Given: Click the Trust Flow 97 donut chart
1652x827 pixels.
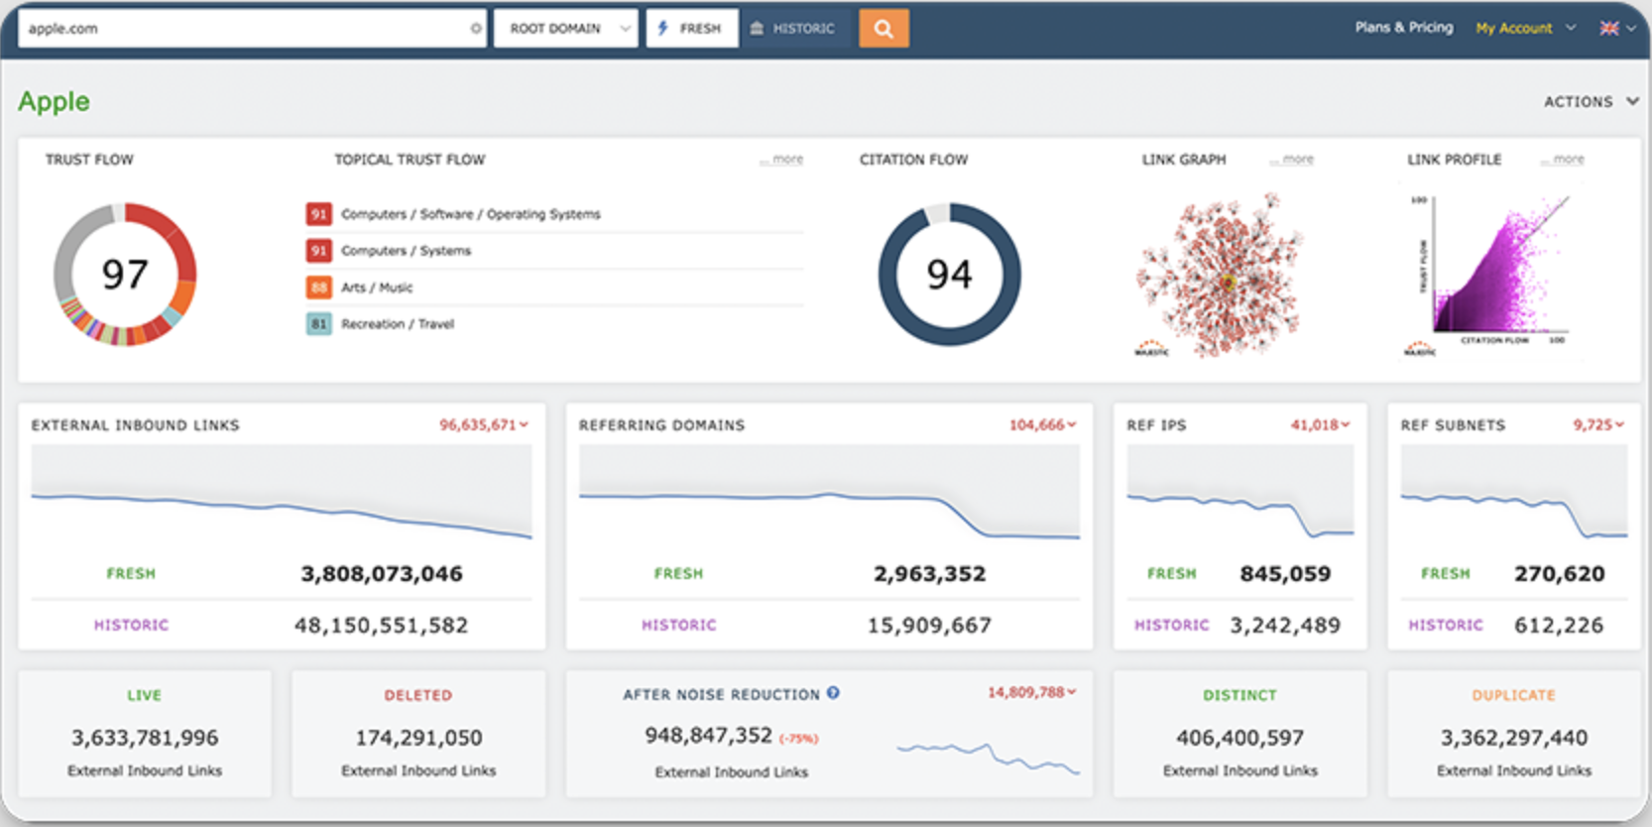Looking at the screenshot, I should click(125, 275).
